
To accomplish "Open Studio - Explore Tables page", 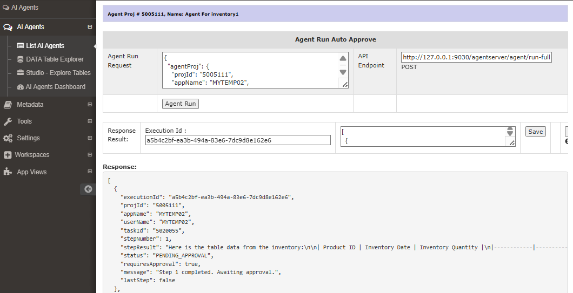I will pos(58,73).
